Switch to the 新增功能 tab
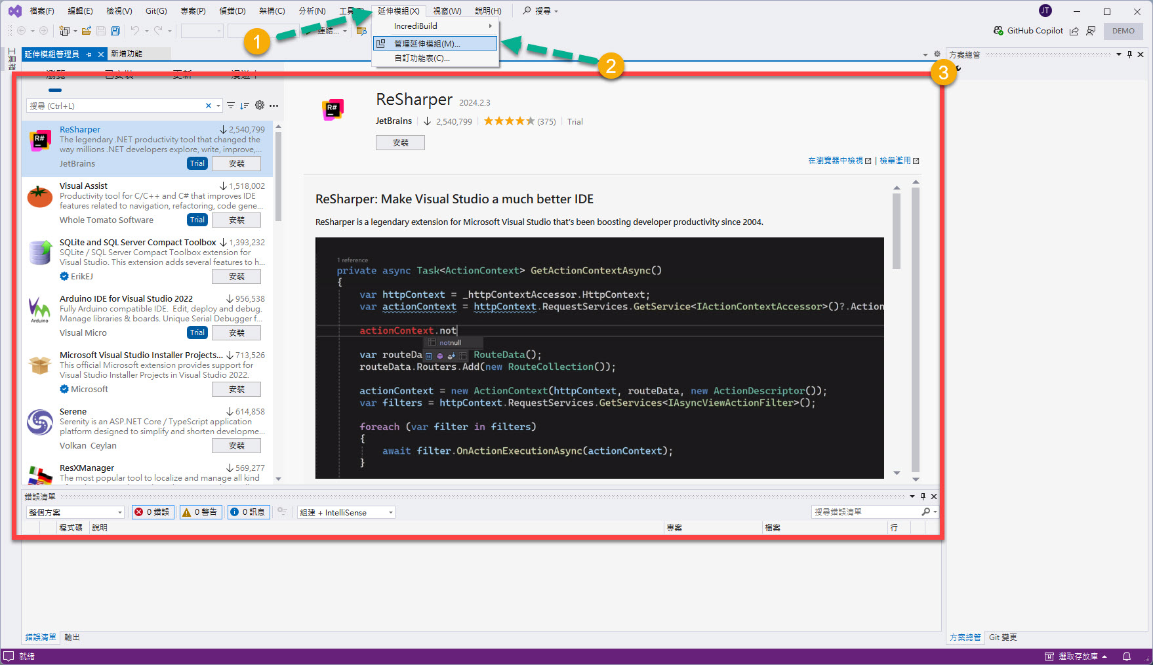 [126, 54]
